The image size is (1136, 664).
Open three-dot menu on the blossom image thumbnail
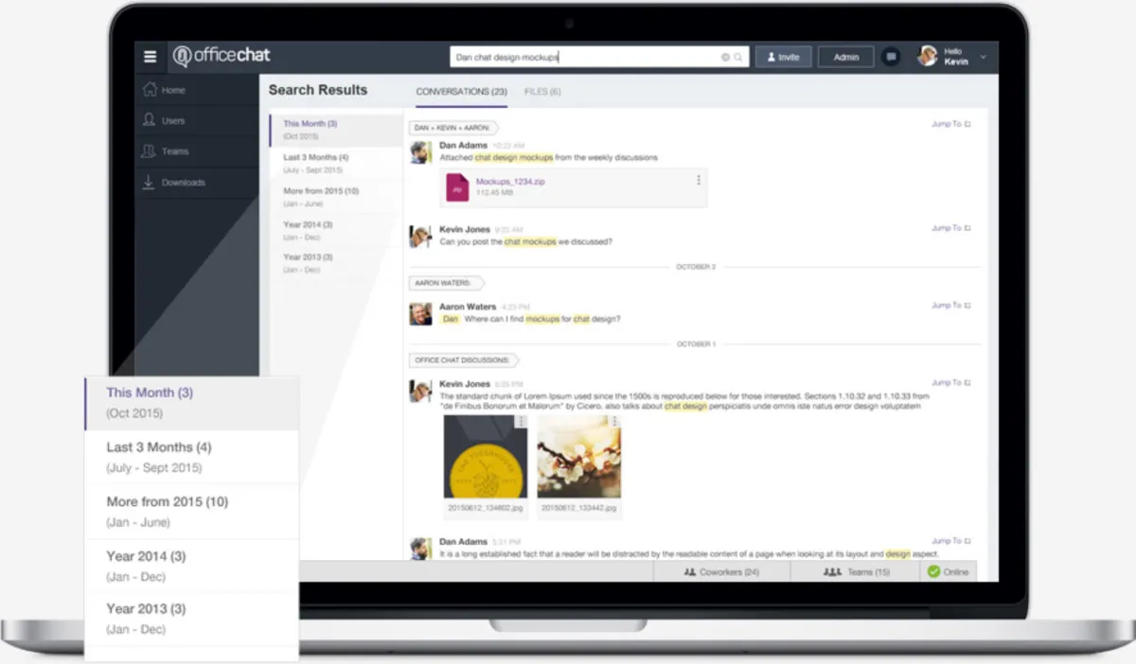pos(615,422)
